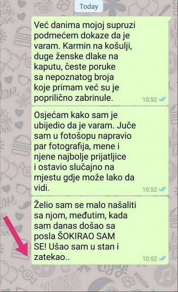This screenshot has height=292, width=178.
Task: Select the message starting 'Već danima mojoj supruzi'
Action: 100,61
